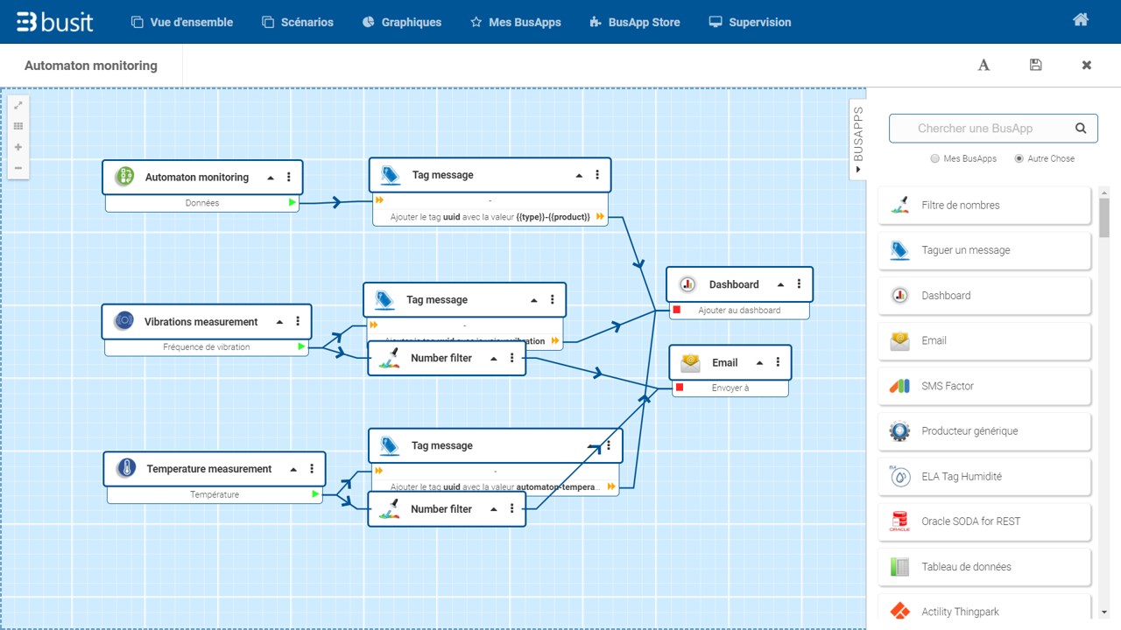
Task: Click the ELA Tag Humidité list icon
Action: click(899, 476)
